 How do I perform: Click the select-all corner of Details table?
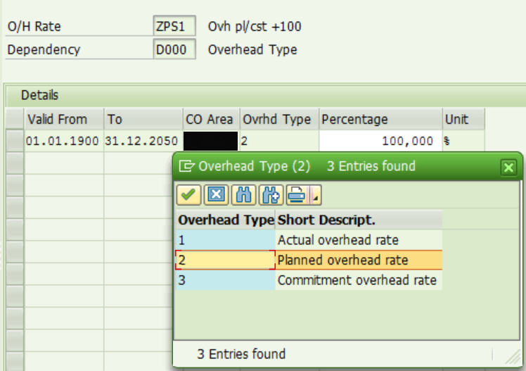15,119
